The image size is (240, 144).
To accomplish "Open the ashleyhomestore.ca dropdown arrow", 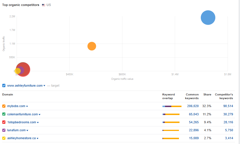I will (x=37, y=138).
